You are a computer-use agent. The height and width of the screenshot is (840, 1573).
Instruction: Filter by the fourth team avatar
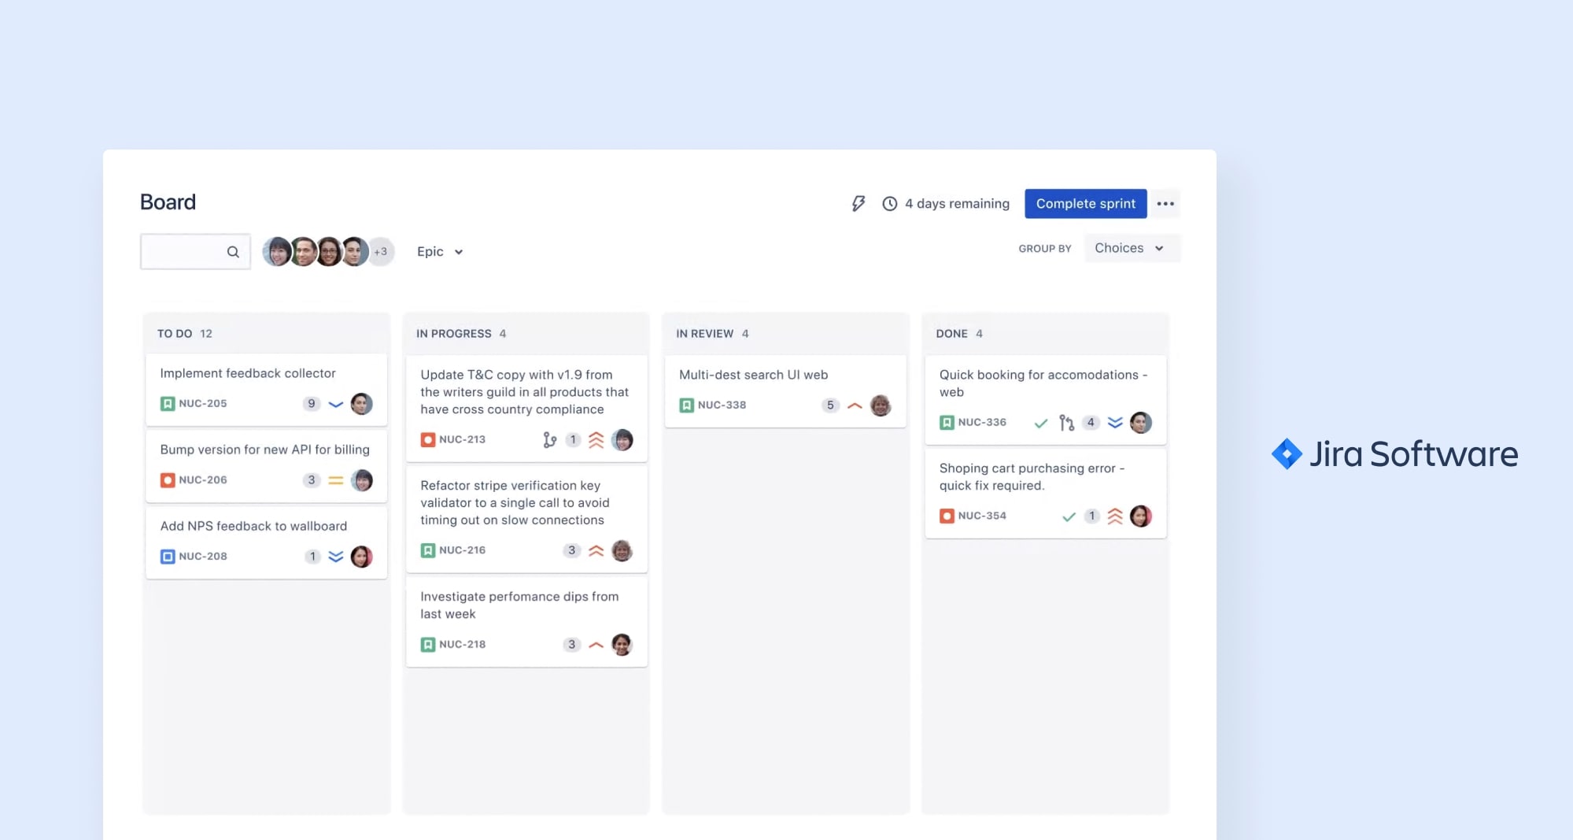click(355, 252)
